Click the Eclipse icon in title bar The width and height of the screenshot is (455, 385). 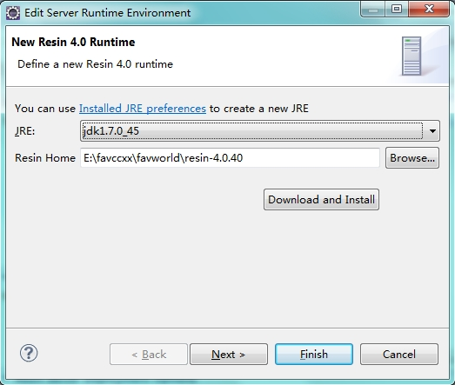(13, 13)
